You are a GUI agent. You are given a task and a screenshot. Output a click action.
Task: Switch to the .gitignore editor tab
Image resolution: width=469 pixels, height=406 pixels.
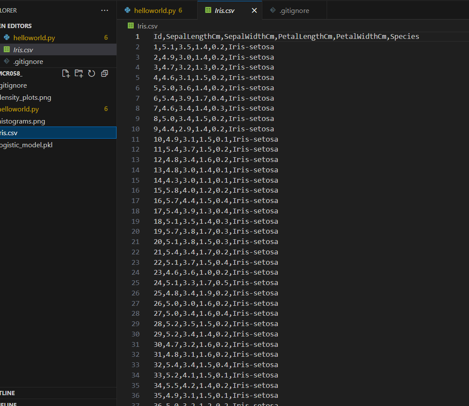click(x=295, y=10)
